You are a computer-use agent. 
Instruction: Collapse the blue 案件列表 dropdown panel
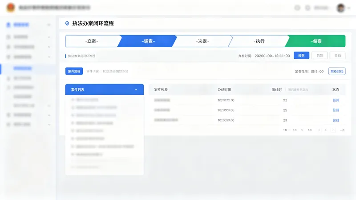pos(105,90)
